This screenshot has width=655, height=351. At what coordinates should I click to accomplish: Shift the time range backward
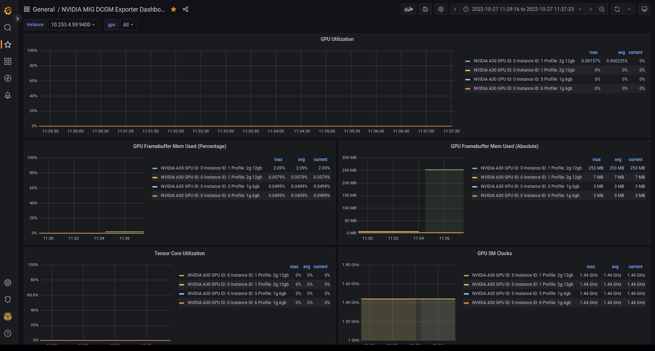tap(455, 9)
